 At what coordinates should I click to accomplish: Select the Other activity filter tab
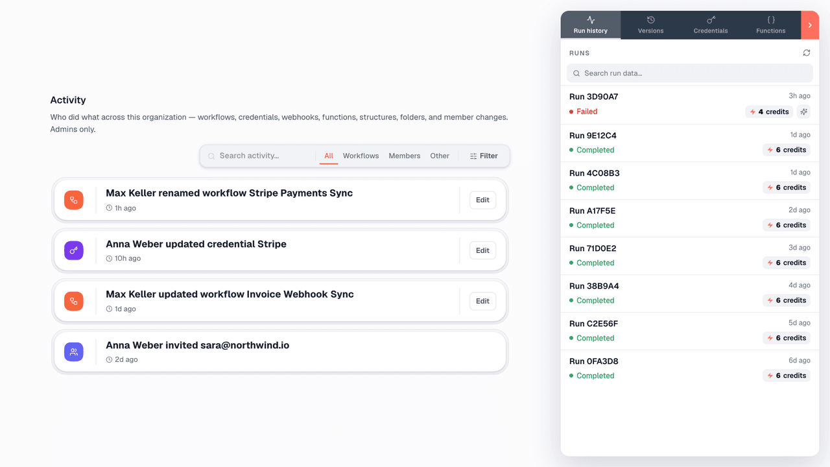(440, 156)
